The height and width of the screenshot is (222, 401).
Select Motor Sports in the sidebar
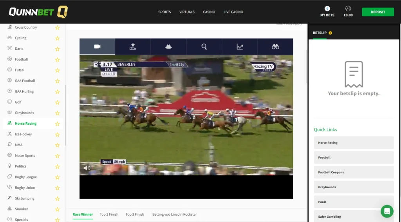[x=25, y=155]
